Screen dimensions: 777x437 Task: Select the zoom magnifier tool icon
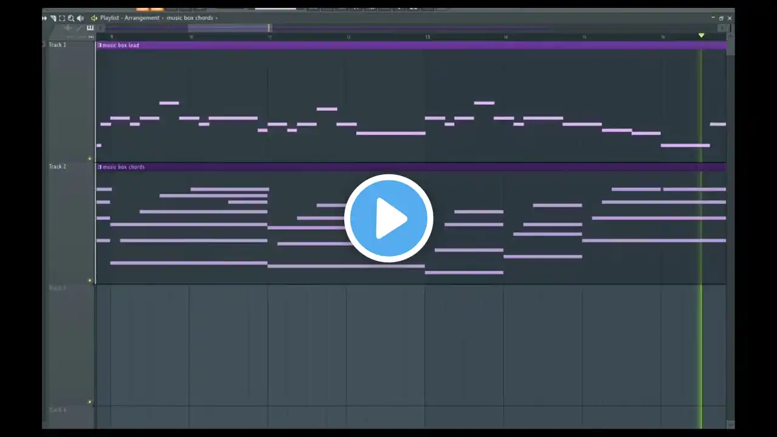pos(71,18)
